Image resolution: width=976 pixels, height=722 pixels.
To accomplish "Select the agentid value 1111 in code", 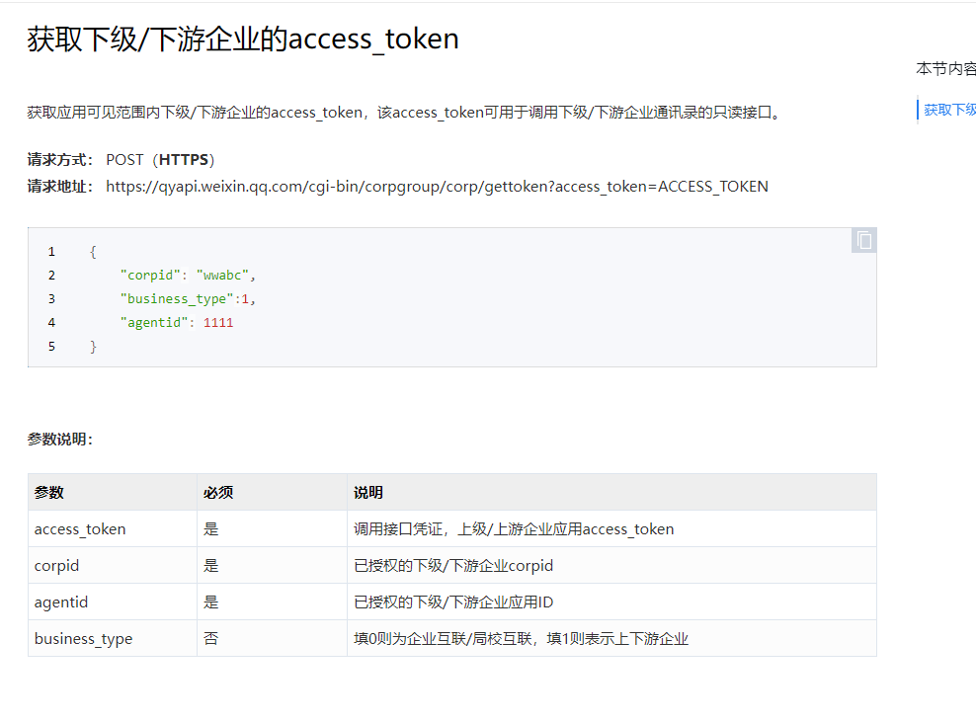I will pyautogui.click(x=217, y=322).
